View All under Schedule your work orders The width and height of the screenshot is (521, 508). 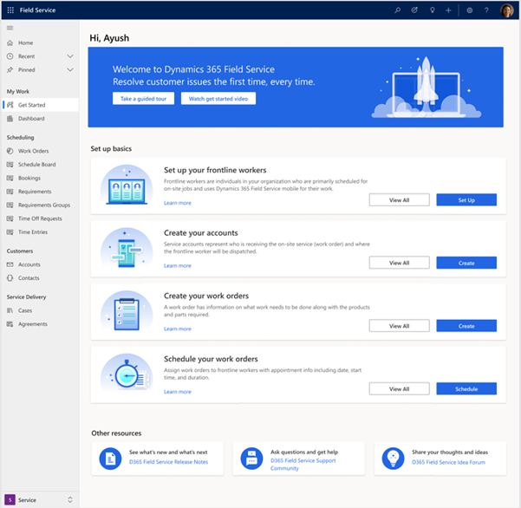pyautogui.click(x=399, y=388)
